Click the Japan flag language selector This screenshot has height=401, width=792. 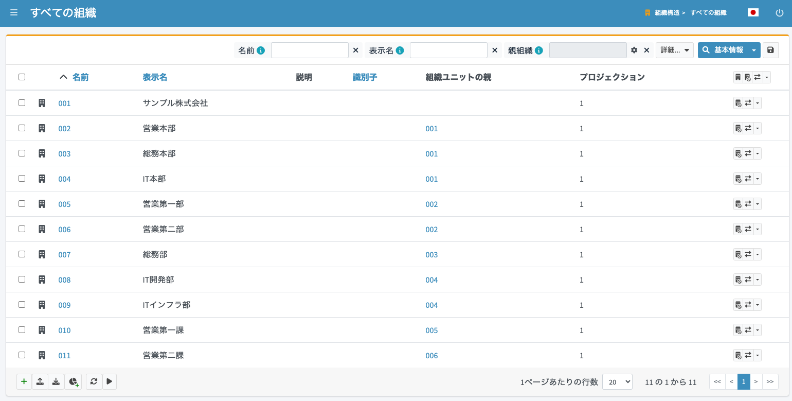753,12
